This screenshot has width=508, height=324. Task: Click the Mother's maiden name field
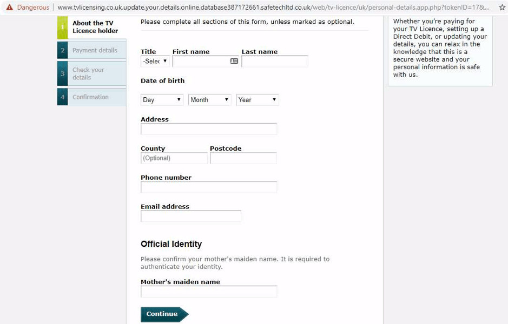(209, 292)
